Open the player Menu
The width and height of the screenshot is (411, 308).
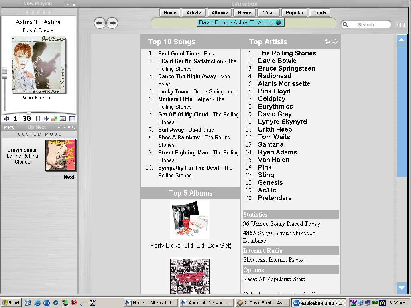tap(9, 127)
